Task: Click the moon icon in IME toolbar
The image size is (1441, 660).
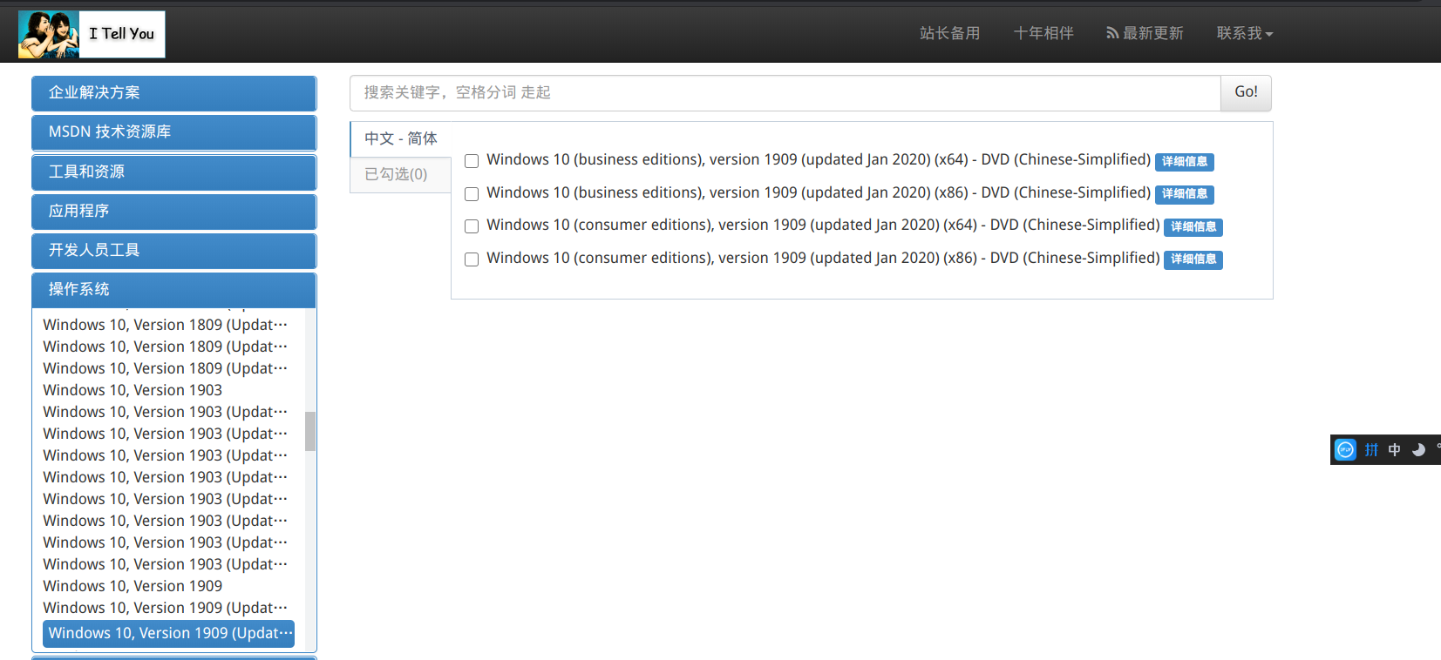Action: click(x=1418, y=449)
